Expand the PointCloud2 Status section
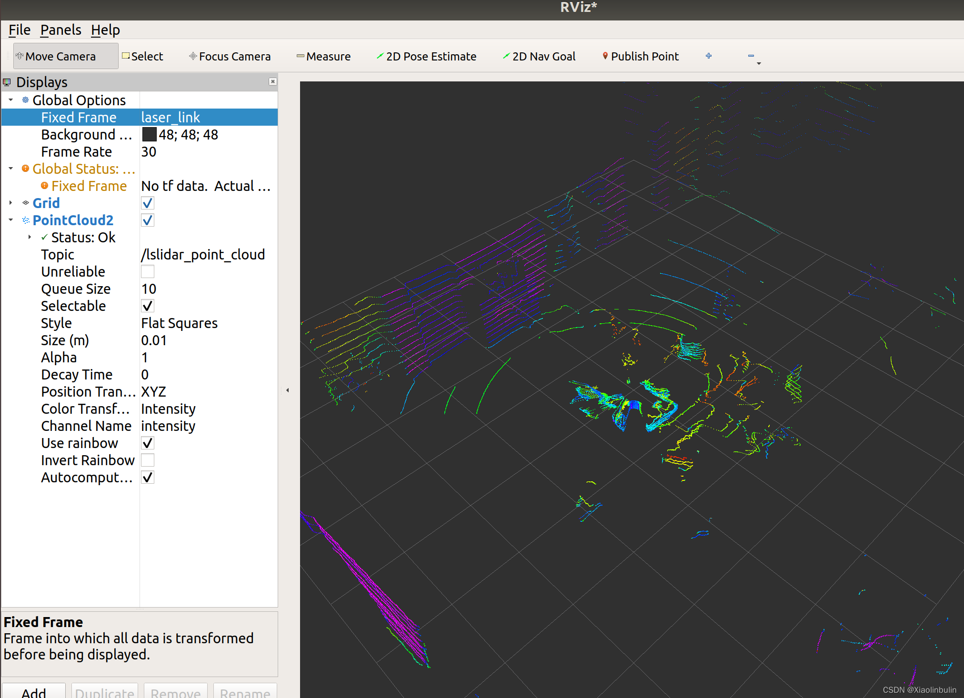Viewport: 964px width, 698px height. click(27, 237)
